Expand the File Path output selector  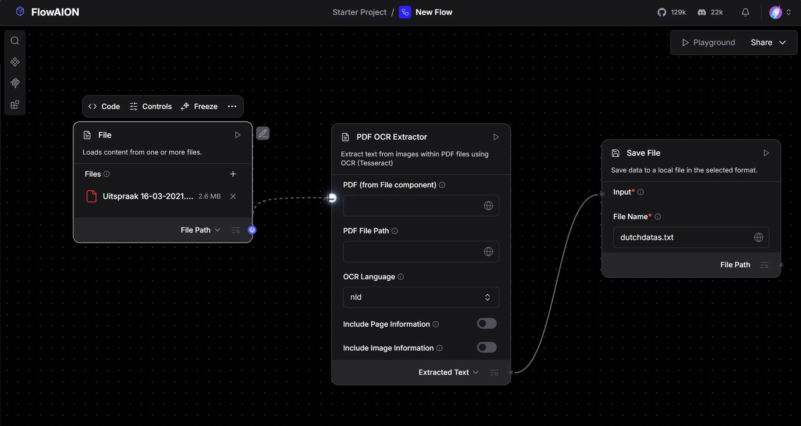[200, 230]
